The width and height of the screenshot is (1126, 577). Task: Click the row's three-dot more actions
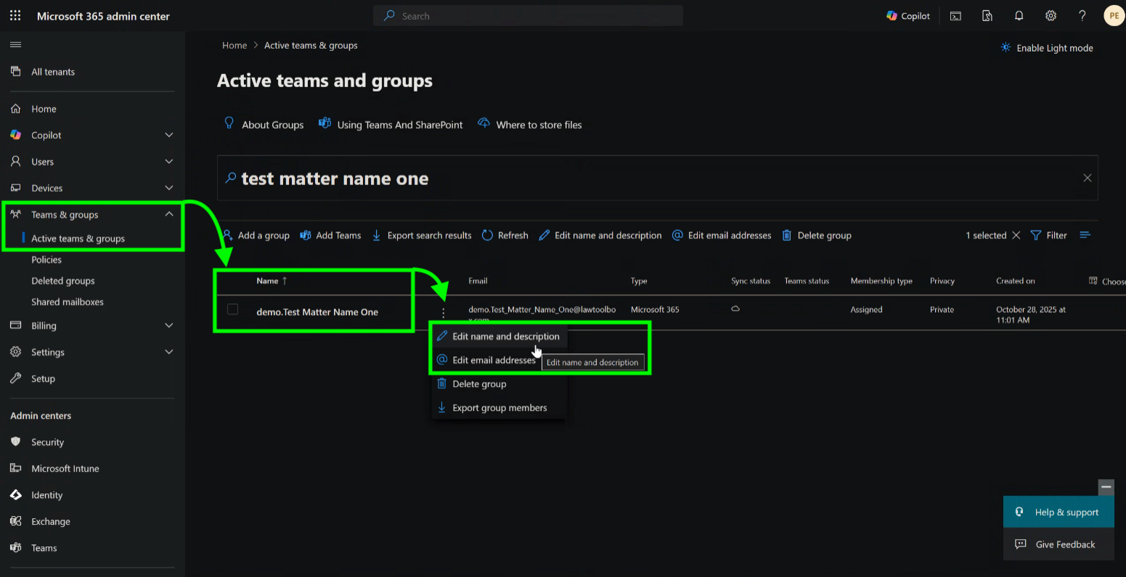(443, 313)
